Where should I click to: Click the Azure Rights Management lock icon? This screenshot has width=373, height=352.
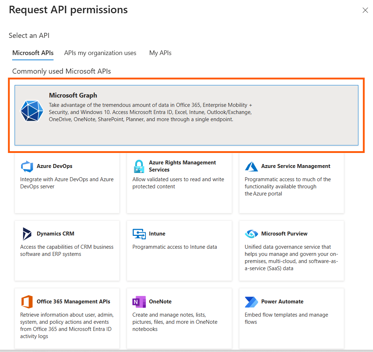pos(138,167)
